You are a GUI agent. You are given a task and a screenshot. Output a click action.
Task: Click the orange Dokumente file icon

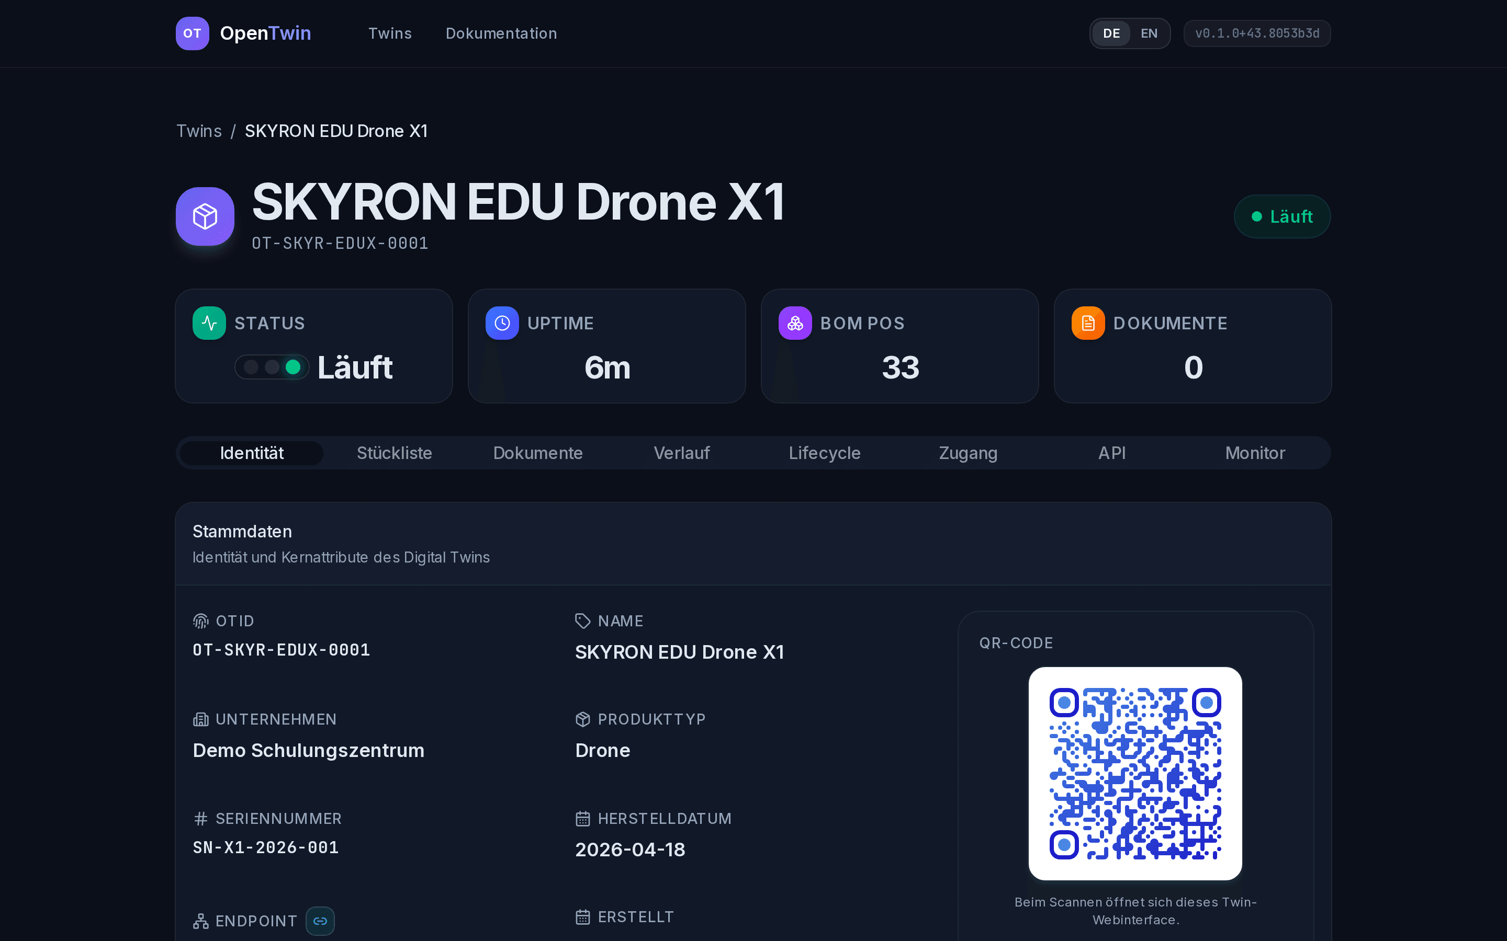(x=1088, y=323)
